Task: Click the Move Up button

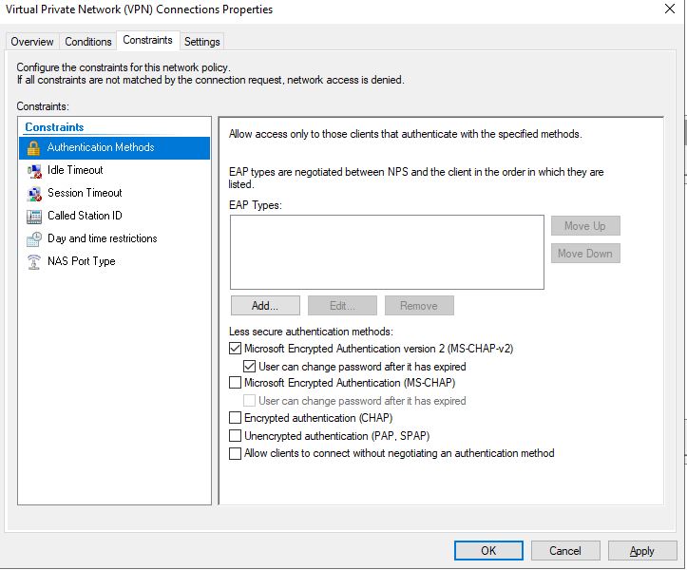Action: point(585,226)
